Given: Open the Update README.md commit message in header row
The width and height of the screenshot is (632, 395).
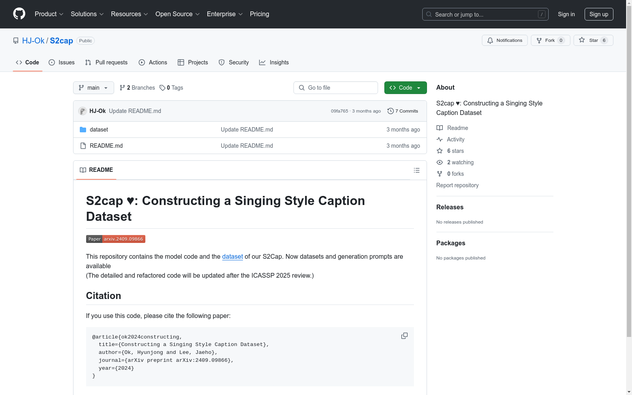Looking at the screenshot, I should (x=135, y=111).
